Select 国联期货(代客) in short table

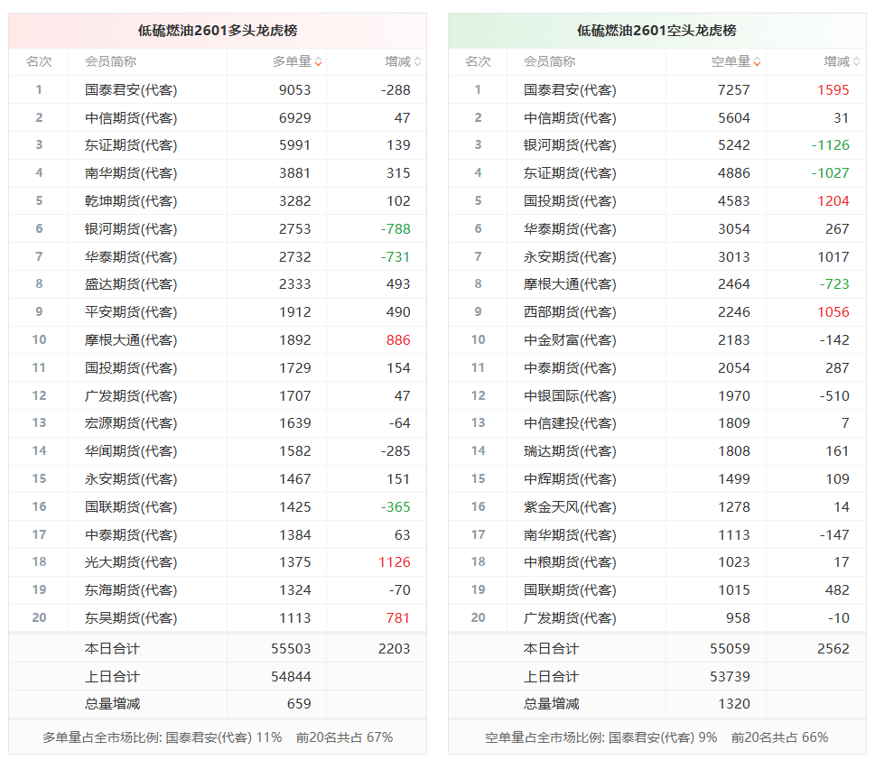571,589
